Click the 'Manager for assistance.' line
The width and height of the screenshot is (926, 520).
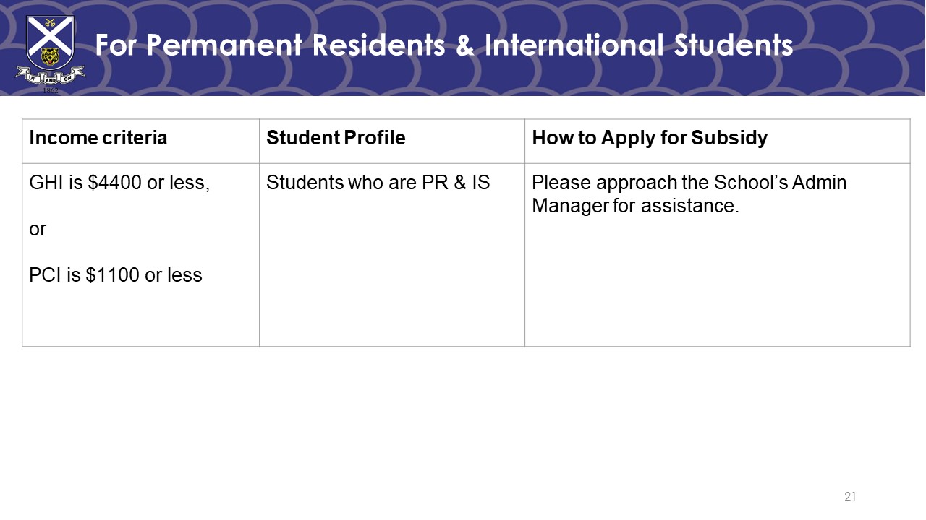[636, 206]
